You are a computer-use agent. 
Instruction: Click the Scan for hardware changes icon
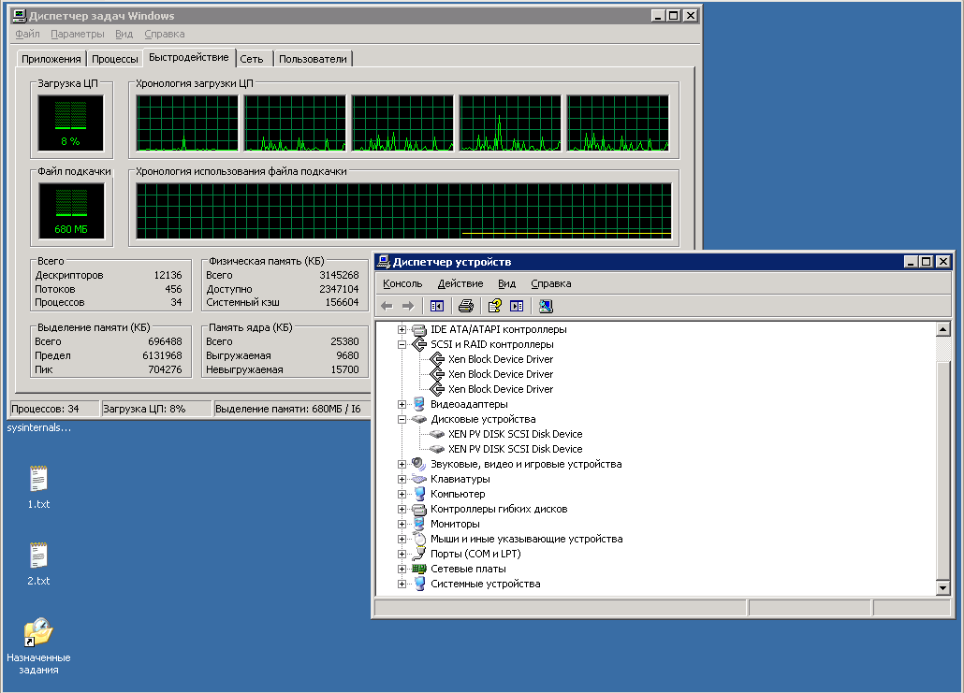pos(546,306)
